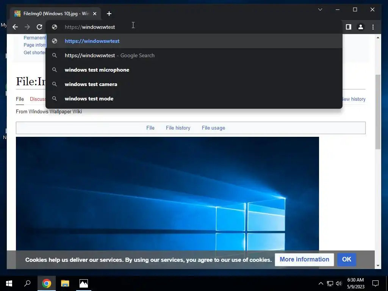Viewport: 388px width, 291px height.
Task: Go back with the browser back arrow
Action: 15,27
